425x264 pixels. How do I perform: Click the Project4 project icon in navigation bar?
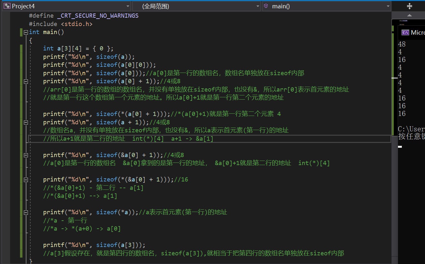pyautogui.click(x=7, y=6)
